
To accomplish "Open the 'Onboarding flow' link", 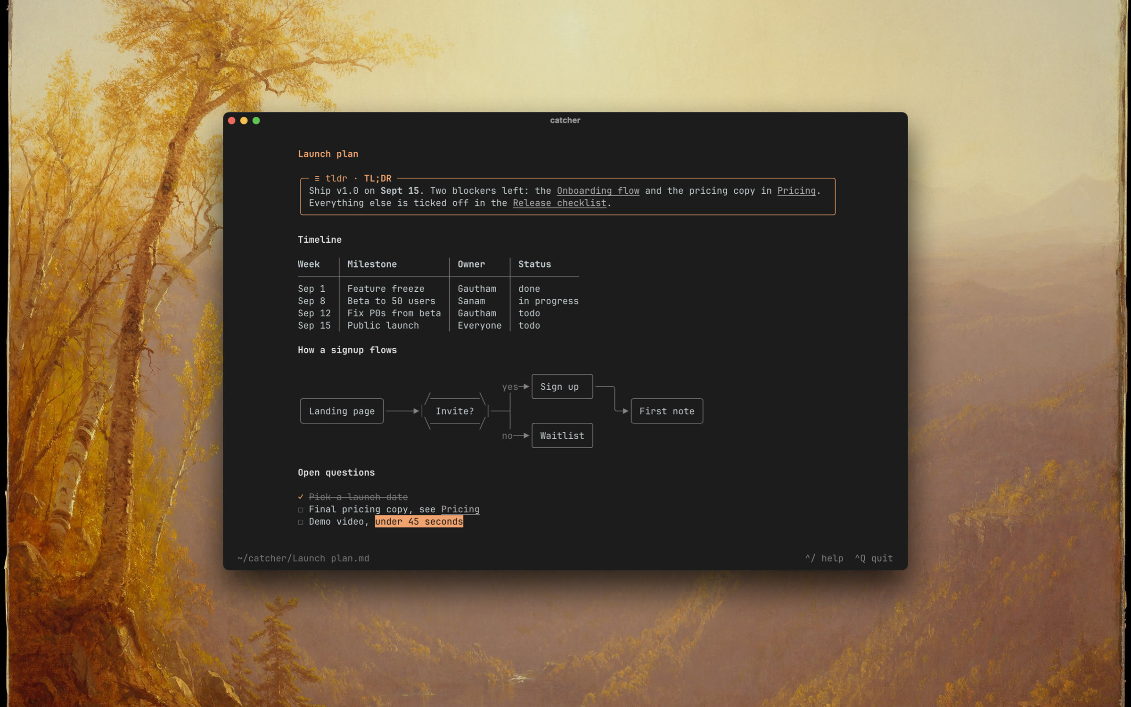I will tap(598, 191).
